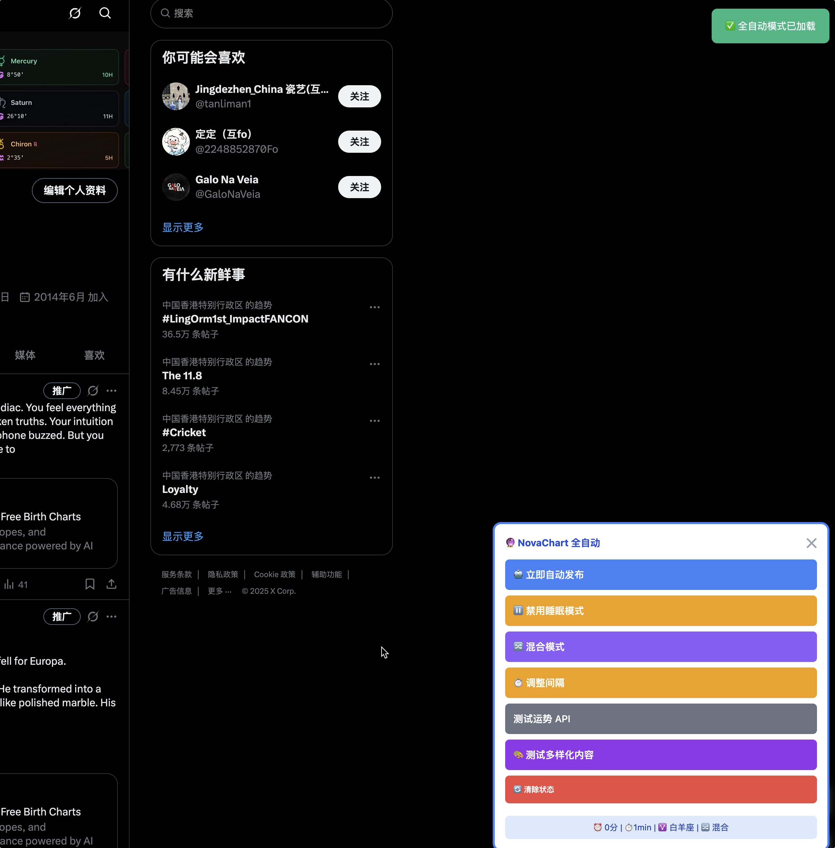Click the 编辑个人资料 button

pyautogui.click(x=74, y=190)
